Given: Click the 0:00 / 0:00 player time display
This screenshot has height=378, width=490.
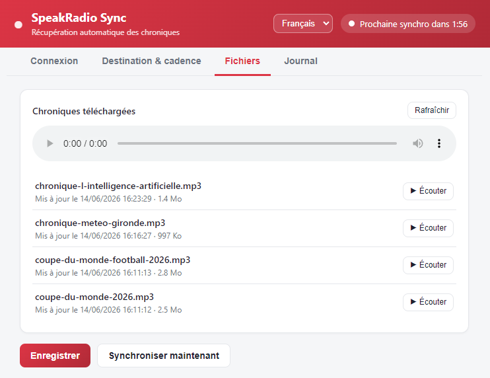Looking at the screenshot, I should coord(85,143).
